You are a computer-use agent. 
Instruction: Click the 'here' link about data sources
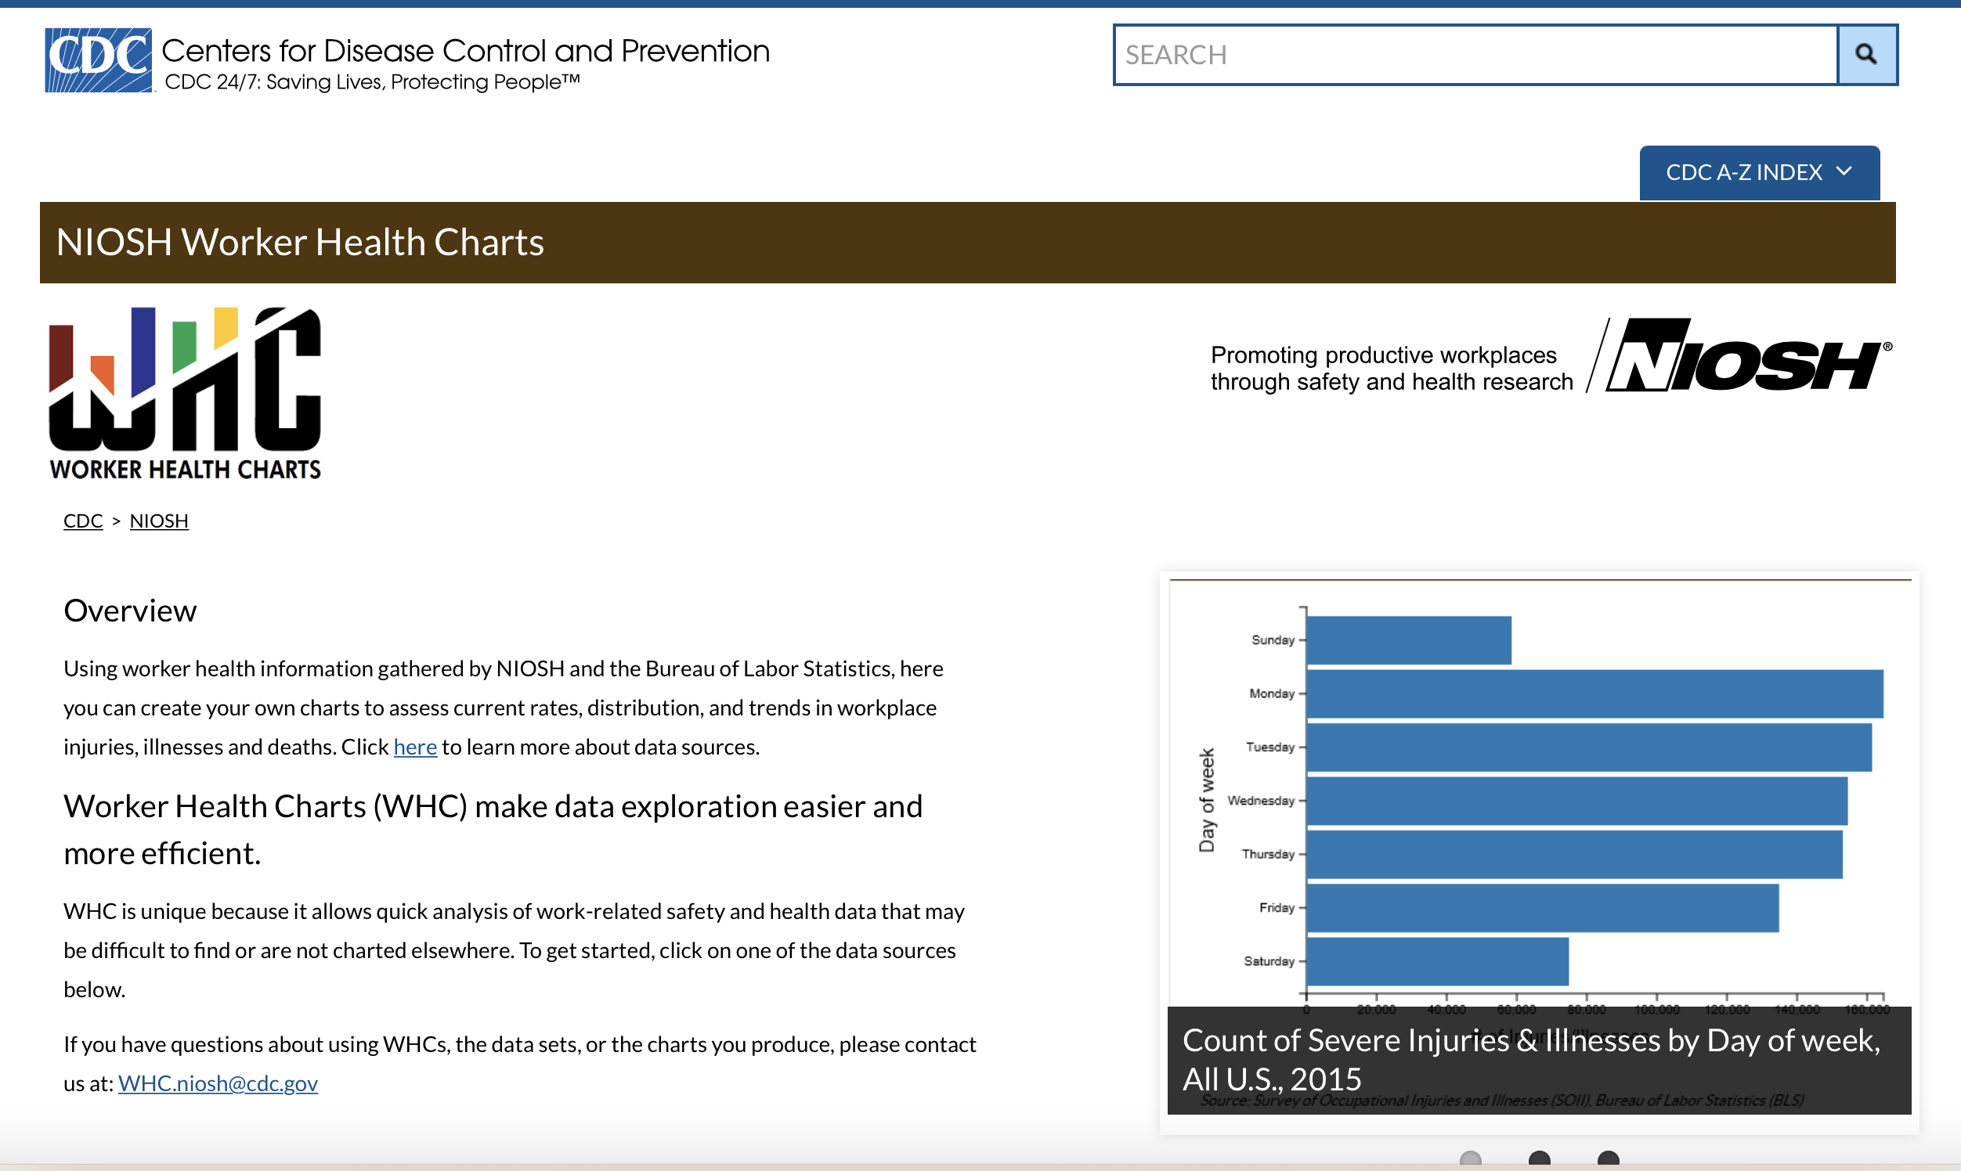pyautogui.click(x=414, y=747)
